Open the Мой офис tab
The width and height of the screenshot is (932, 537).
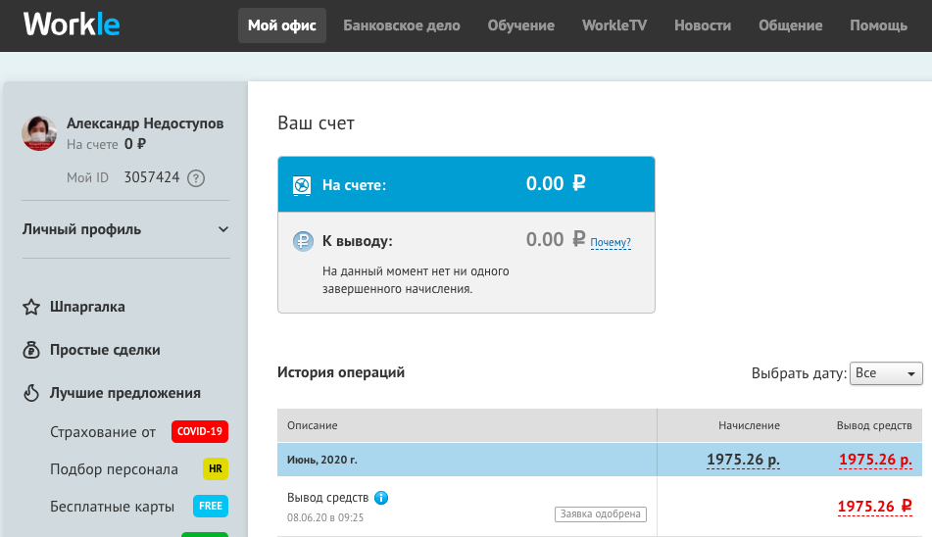[x=281, y=25]
